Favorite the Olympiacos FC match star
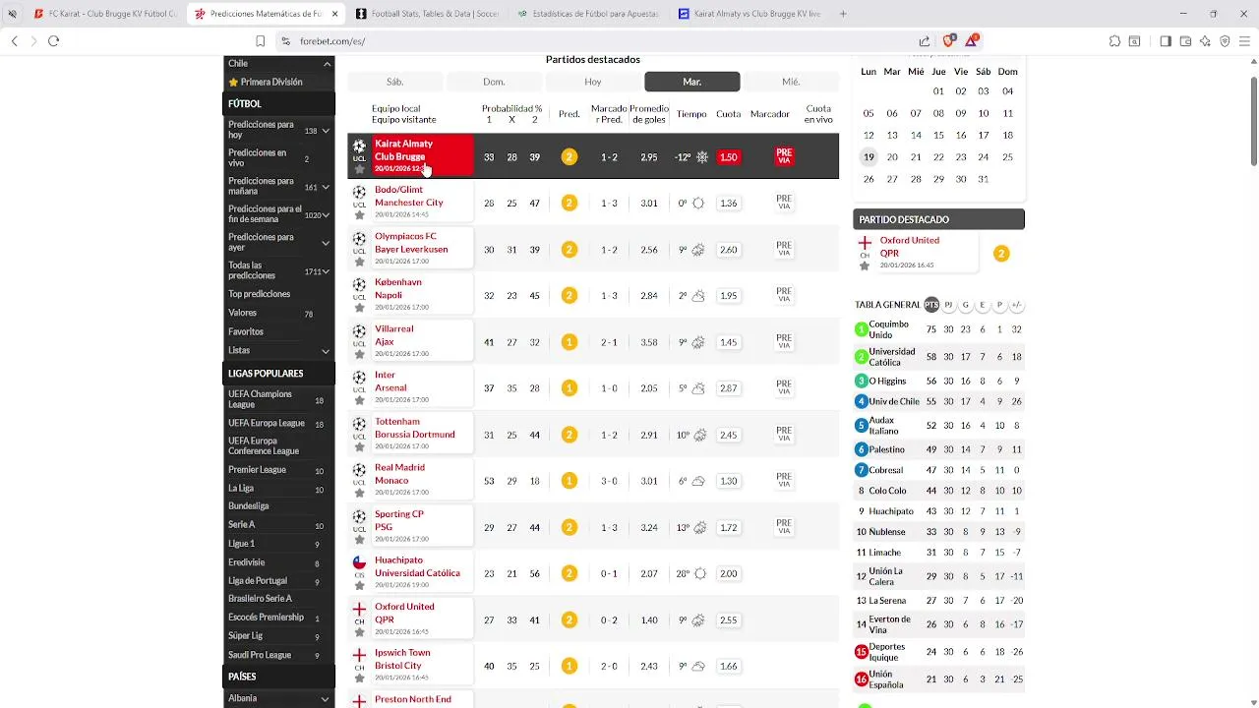1259x708 pixels. [x=359, y=262]
